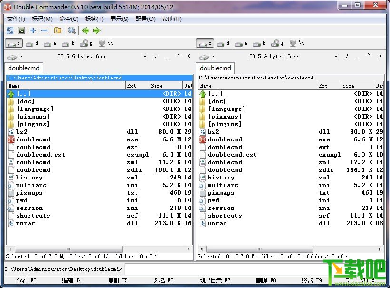Open the terminal toolbar icon
This screenshot has height=288, width=390.
point(21,30)
